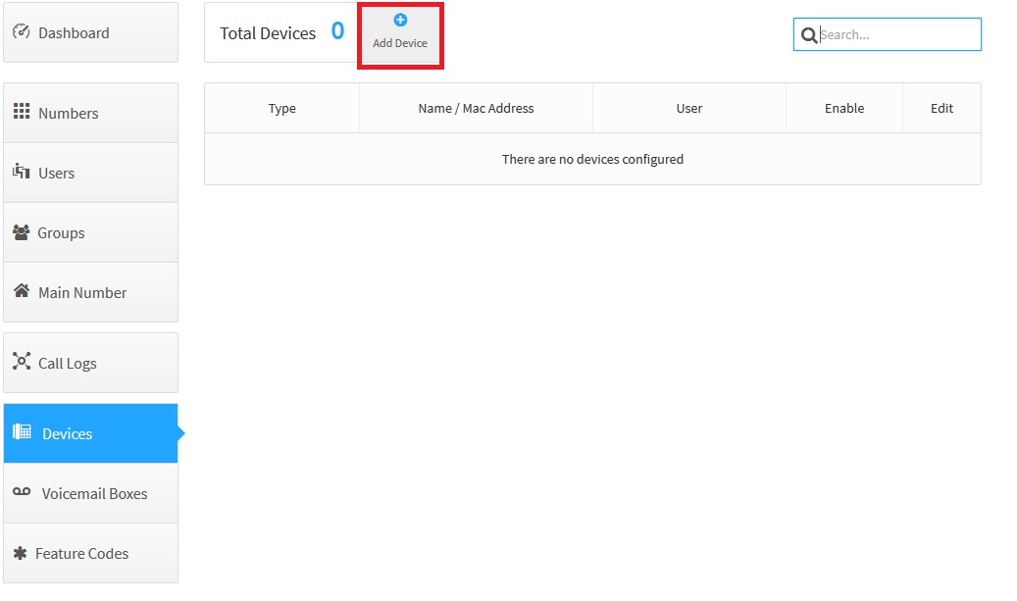The height and width of the screenshot is (601, 1017).
Task: Click the Total Devices label
Action: click(268, 33)
